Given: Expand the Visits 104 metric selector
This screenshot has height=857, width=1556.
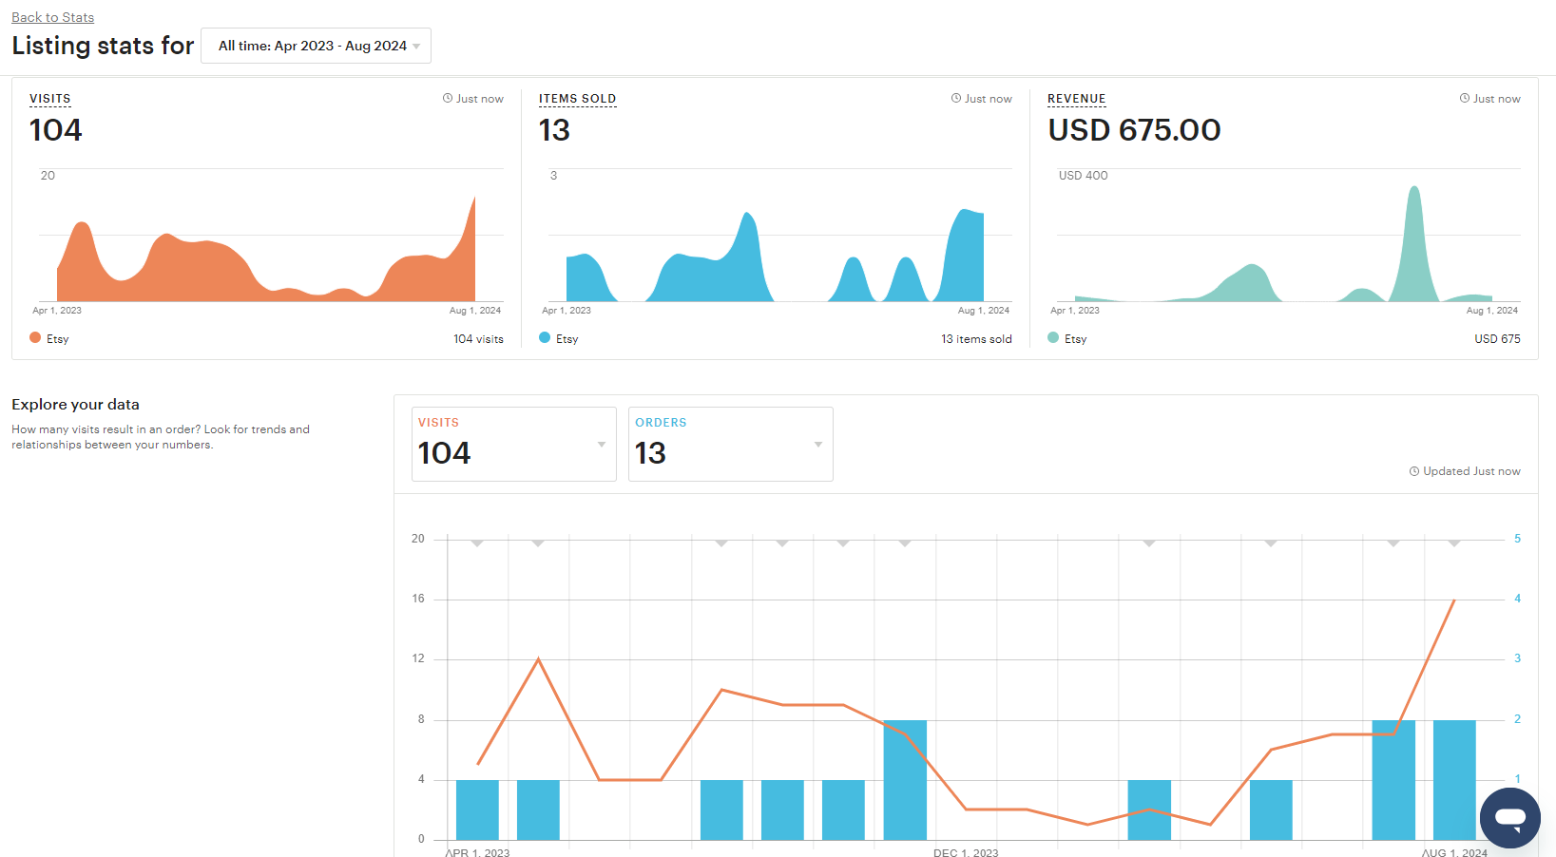Looking at the screenshot, I should 513,444.
